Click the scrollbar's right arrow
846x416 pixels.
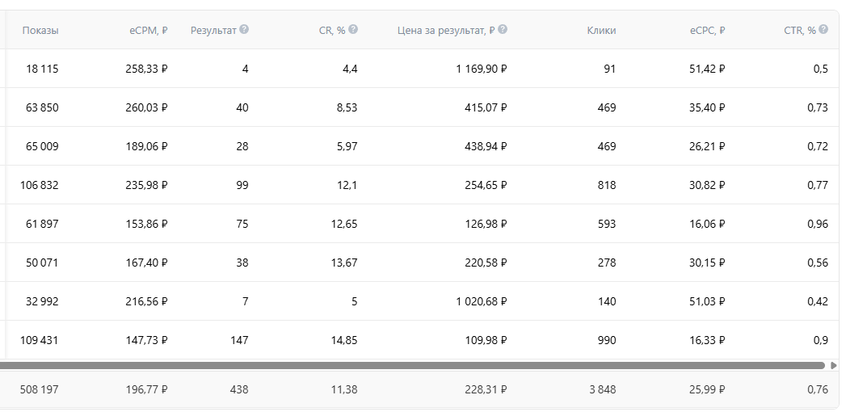coord(834,365)
